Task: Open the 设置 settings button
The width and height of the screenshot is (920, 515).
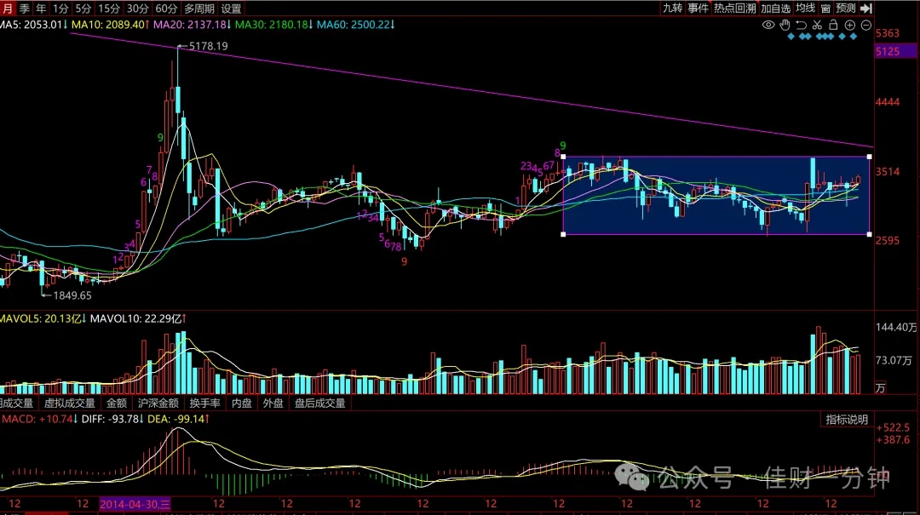Action: pyautogui.click(x=231, y=9)
